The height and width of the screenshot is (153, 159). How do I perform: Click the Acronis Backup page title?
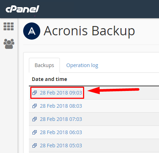89,31
